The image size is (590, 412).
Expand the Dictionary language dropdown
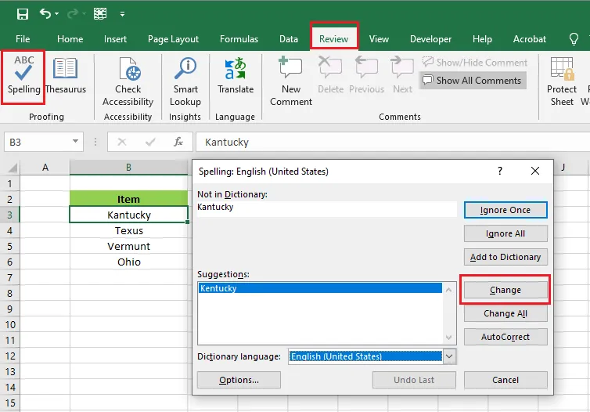(449, 356)
